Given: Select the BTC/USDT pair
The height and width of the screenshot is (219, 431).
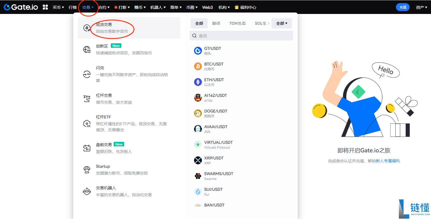Looking at the screenshot, I should (241, 66).
